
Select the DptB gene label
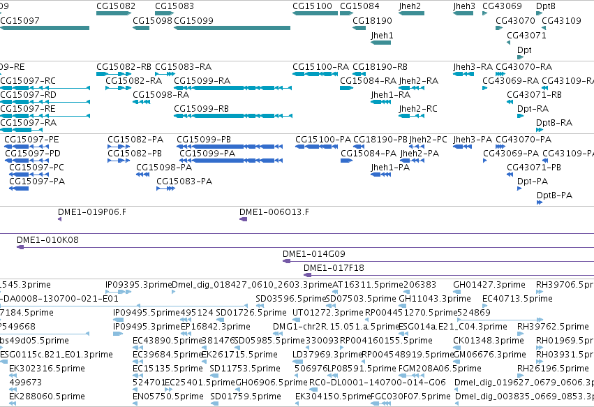[x=546, y=6]
